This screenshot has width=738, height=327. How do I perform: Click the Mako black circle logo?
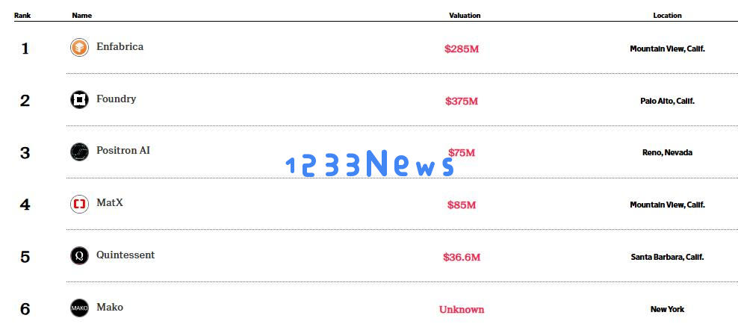pyautogui.click(x=79, y=308)
